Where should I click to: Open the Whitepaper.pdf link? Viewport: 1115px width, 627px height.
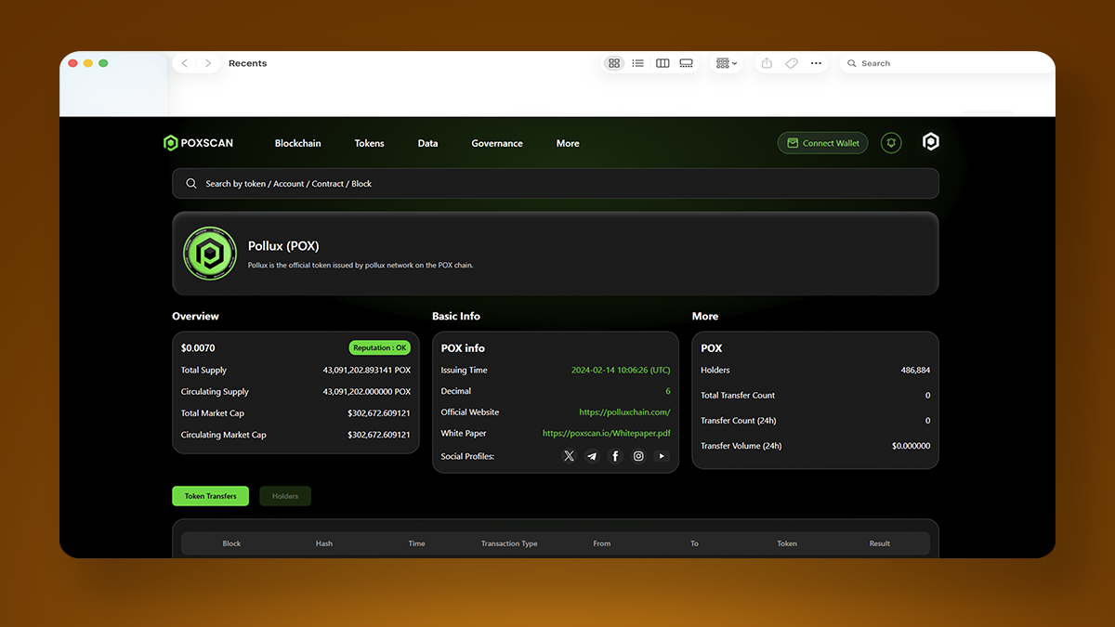point(607,434)
